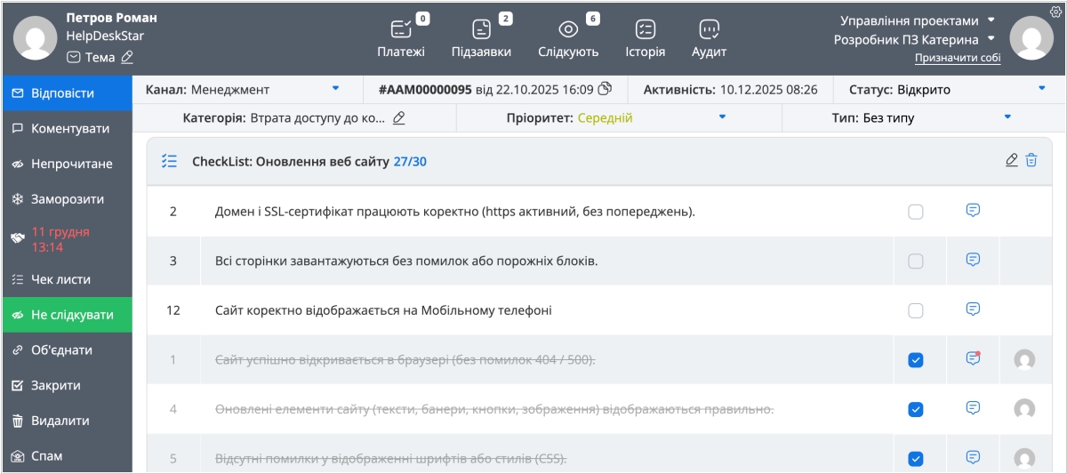
Task: Open the Пріоритет dropdown arrow
Action: pos(722,117)
